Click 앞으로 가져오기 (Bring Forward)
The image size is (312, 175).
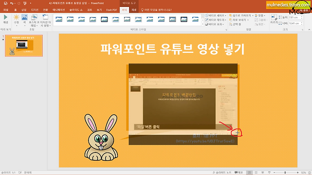click(240, 16)
